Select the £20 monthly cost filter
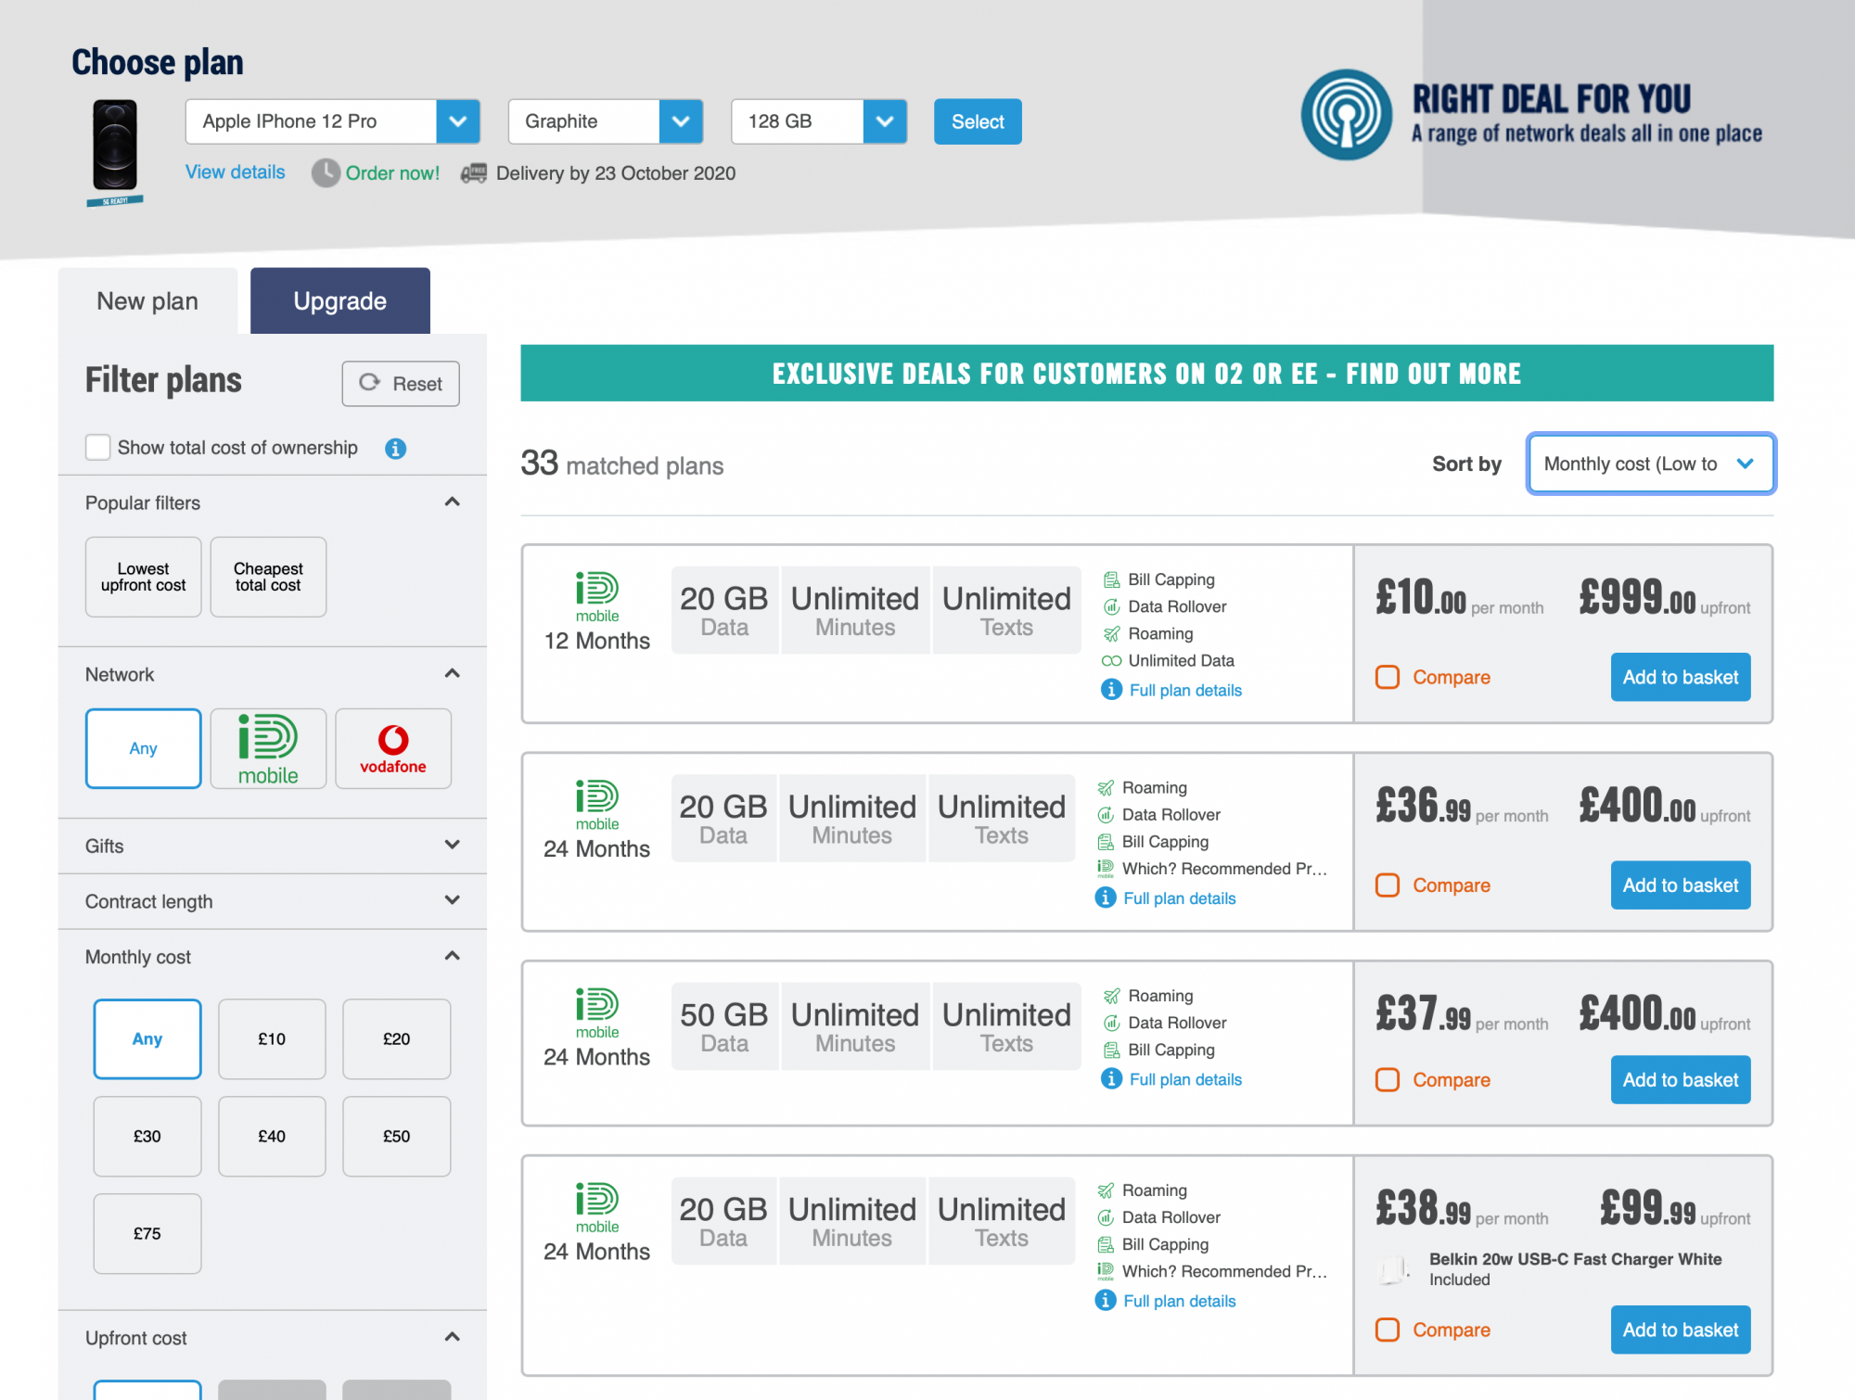Image resolution: width=1855 pixels, height=1400 pixels. (397, 1038)
